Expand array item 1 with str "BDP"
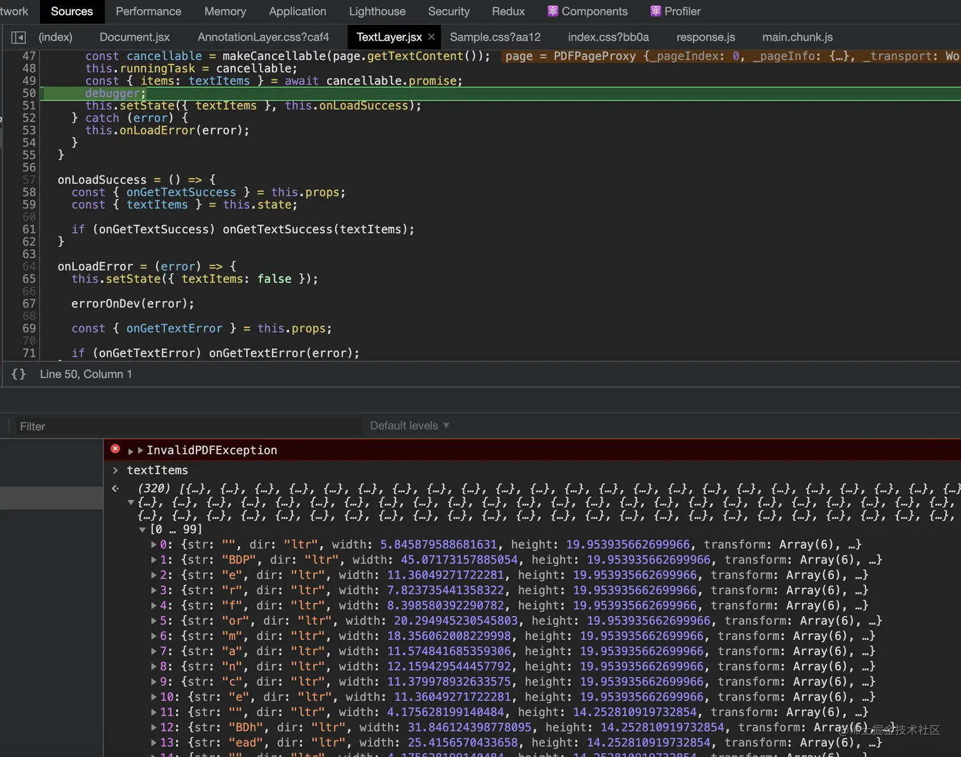The width and height of the screenshot is (961, 757). tap(154, 560)
